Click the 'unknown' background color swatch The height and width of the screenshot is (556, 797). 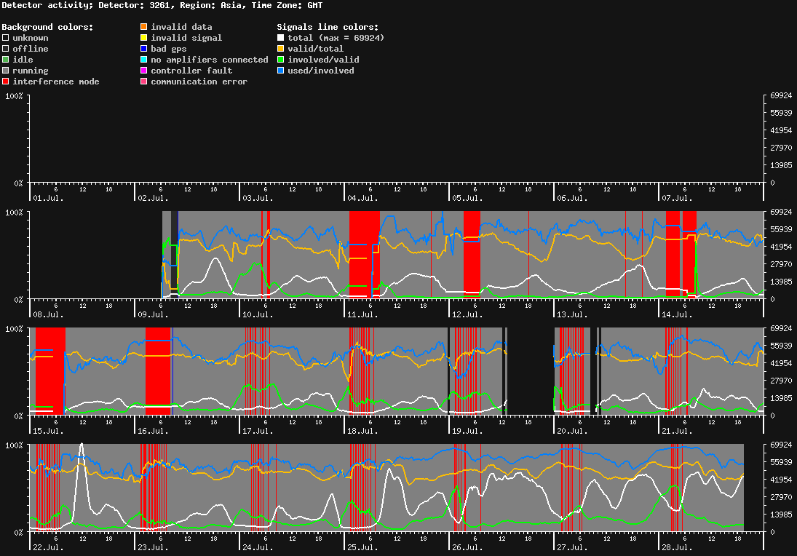[6, 38]
